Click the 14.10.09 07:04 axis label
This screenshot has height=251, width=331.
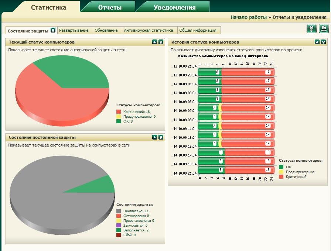[x=185, y=110]
